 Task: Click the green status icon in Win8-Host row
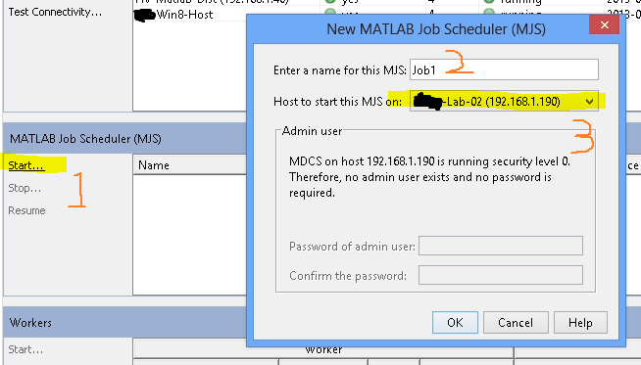330,13
